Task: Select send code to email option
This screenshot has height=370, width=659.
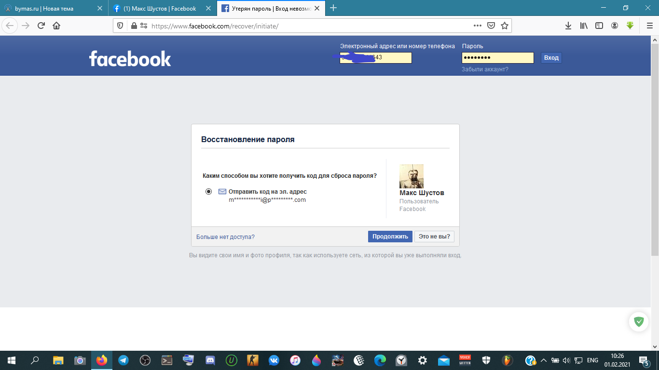Action: click(x=208, y=191)
